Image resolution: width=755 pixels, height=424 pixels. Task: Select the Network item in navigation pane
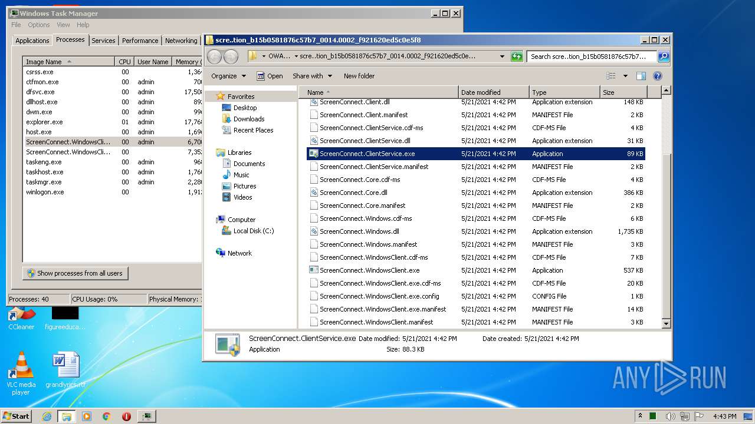(234, 253)
